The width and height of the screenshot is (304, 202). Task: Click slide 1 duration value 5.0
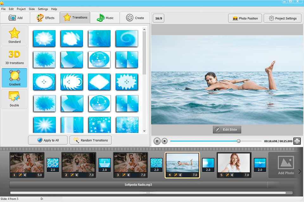[x=40, y=175]
